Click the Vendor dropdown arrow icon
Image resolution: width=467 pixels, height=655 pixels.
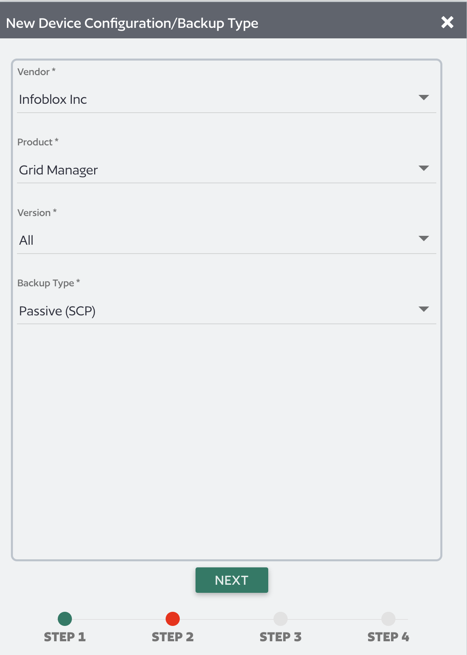pos(424,97)
